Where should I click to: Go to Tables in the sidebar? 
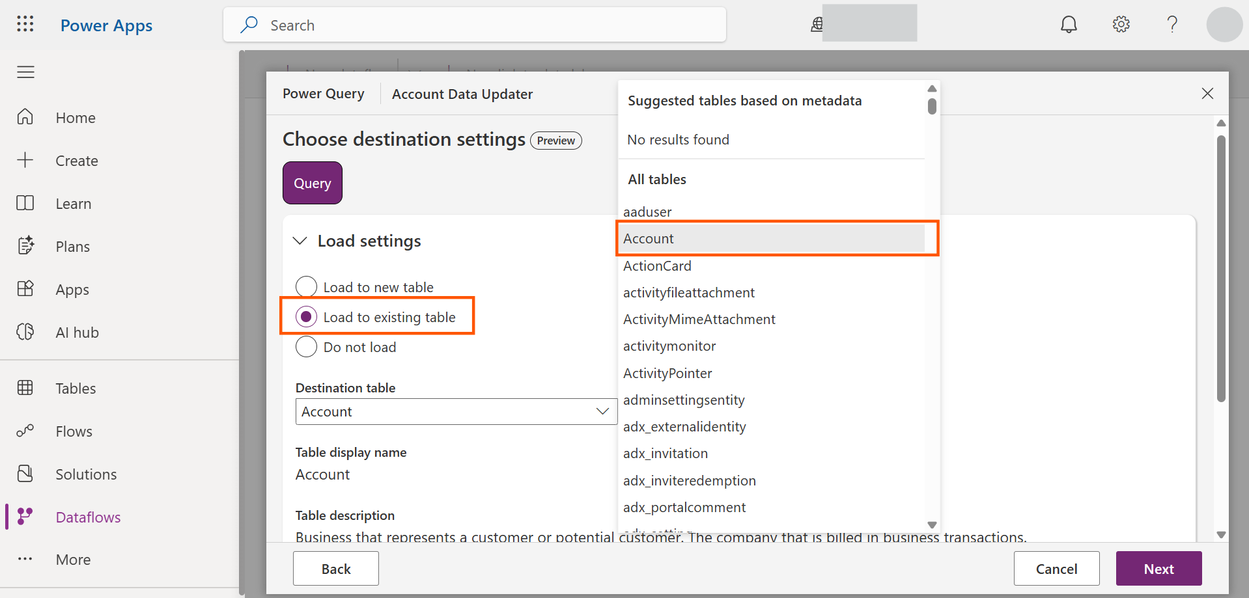[76, 388]
